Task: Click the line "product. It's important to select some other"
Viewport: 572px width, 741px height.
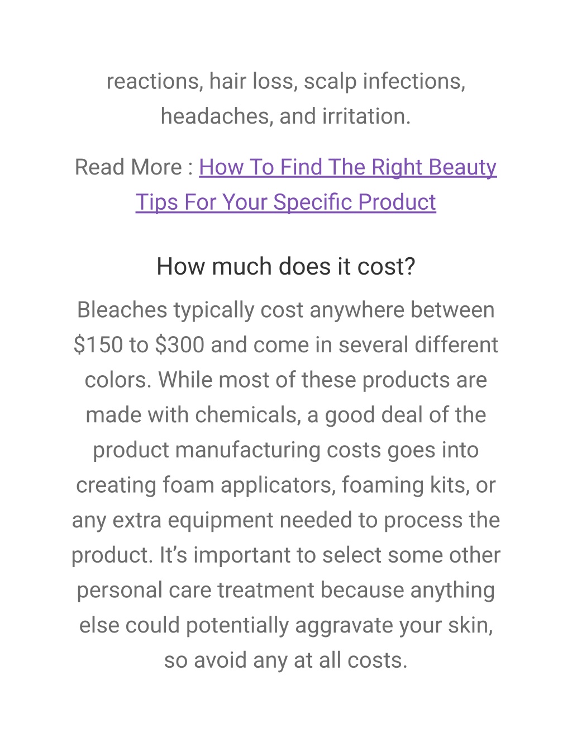Action: point(285,555)
